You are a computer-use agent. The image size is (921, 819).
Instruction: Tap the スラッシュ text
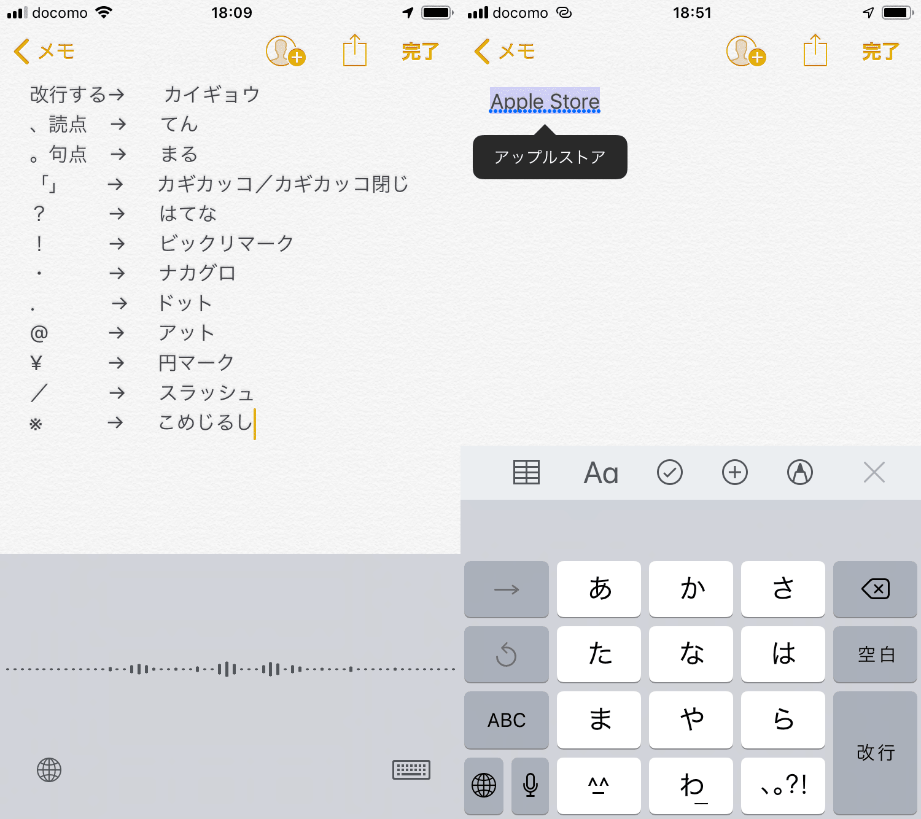tap(207, 392)
